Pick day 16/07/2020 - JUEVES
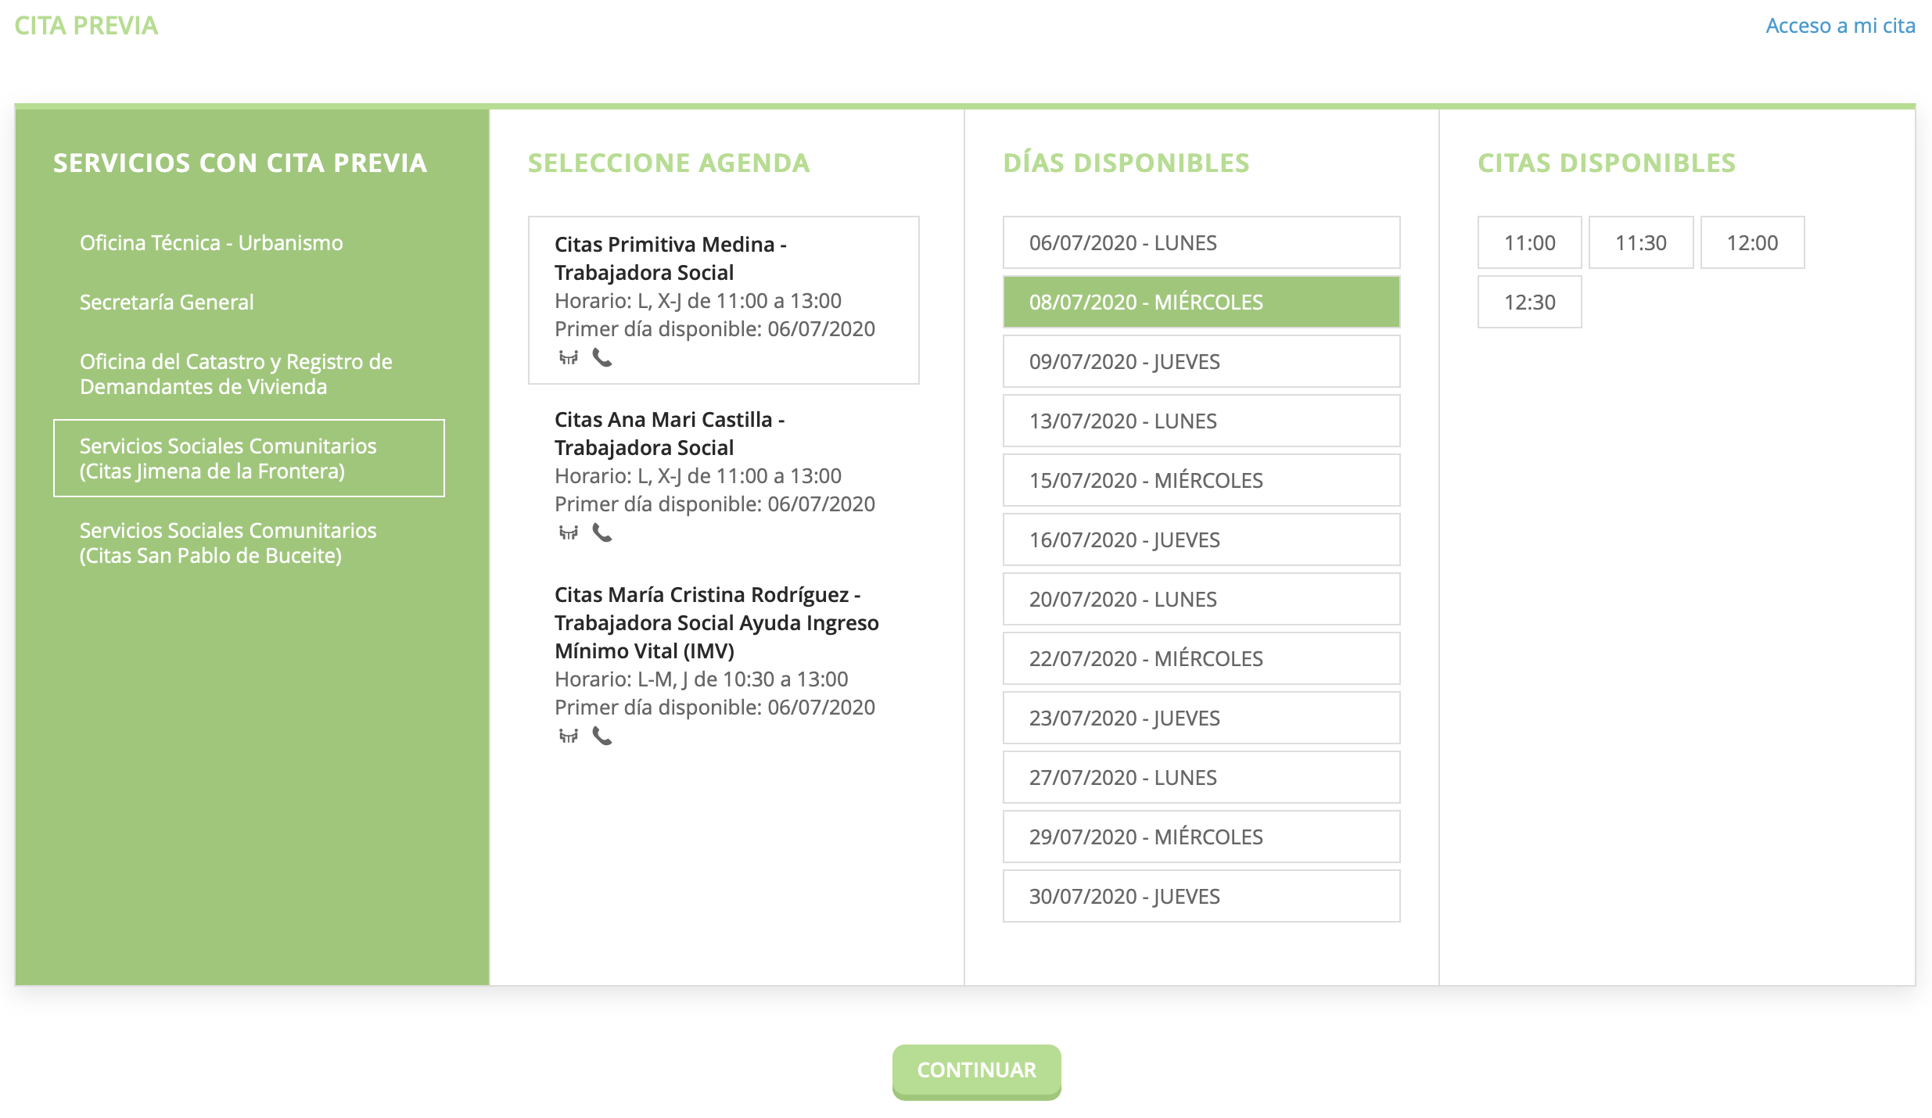The width and height of the screenshot is (1932, 1118). 1201,539
